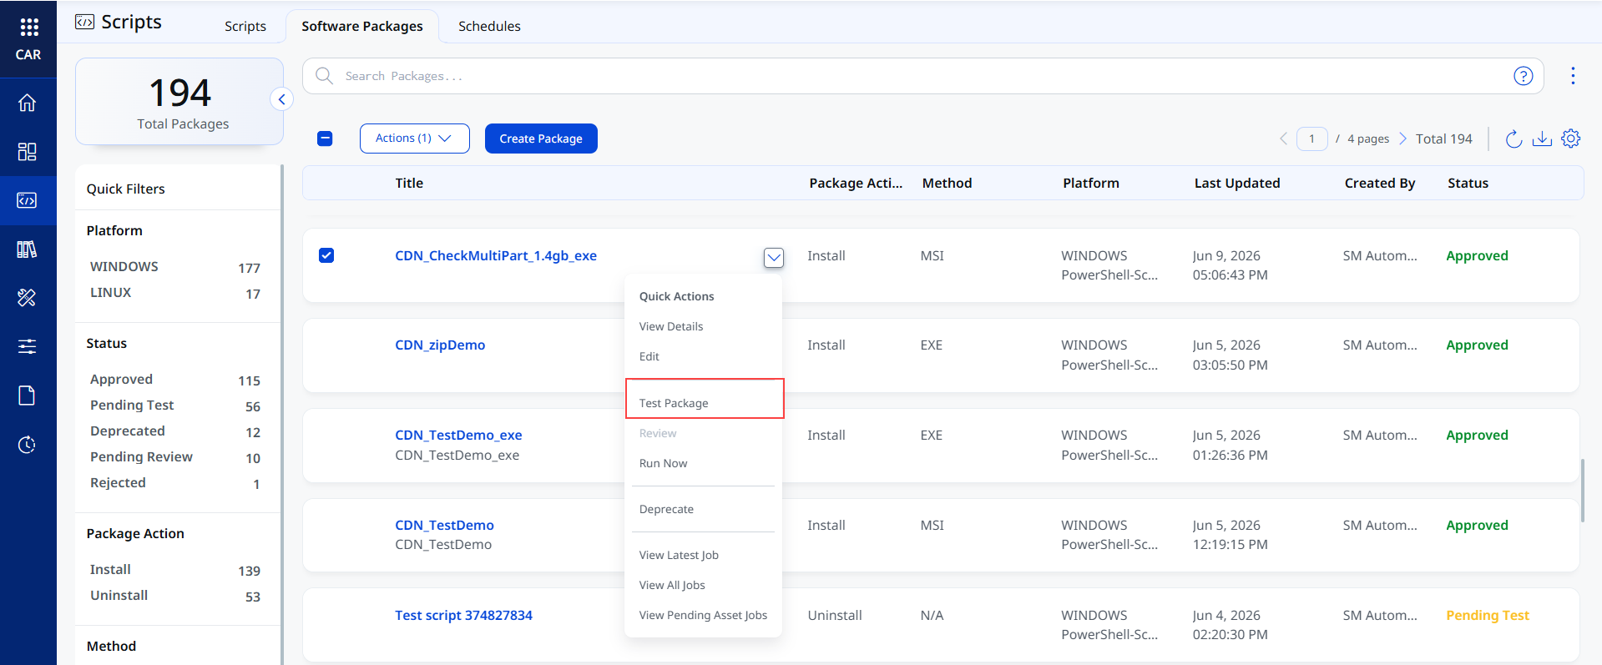Open the CDN_TestDemo package link
The height and width of the screenshot is (665, 1602).
coord(444,525)
